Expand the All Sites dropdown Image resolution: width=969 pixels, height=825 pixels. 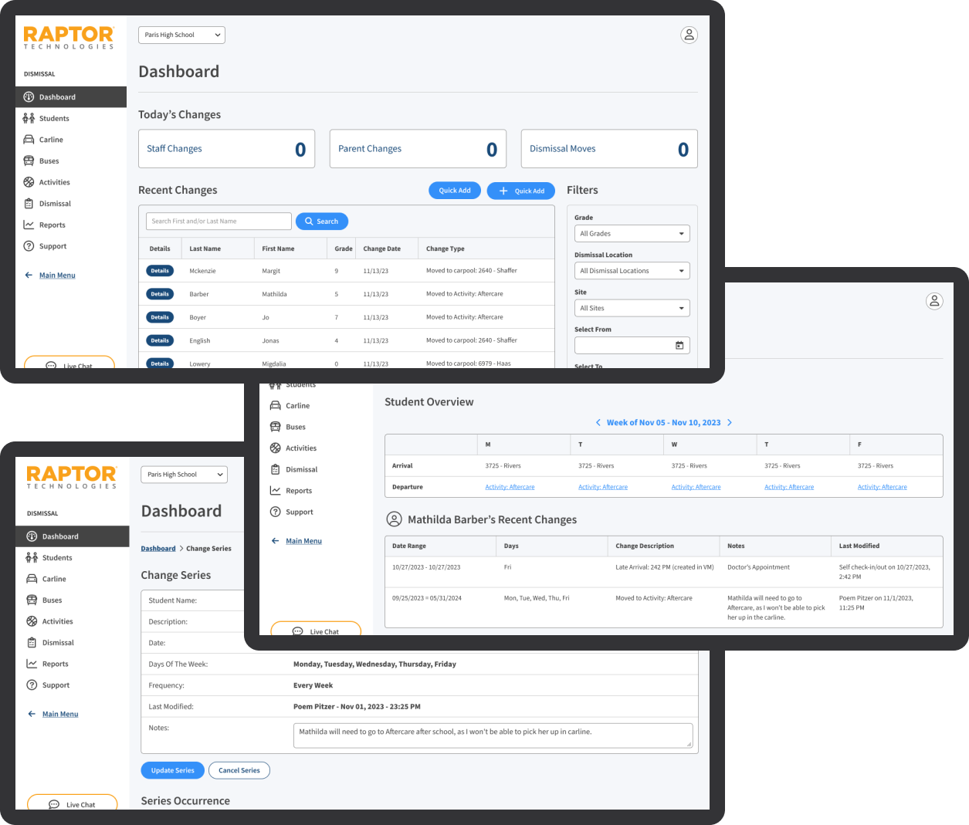[632, 309]
